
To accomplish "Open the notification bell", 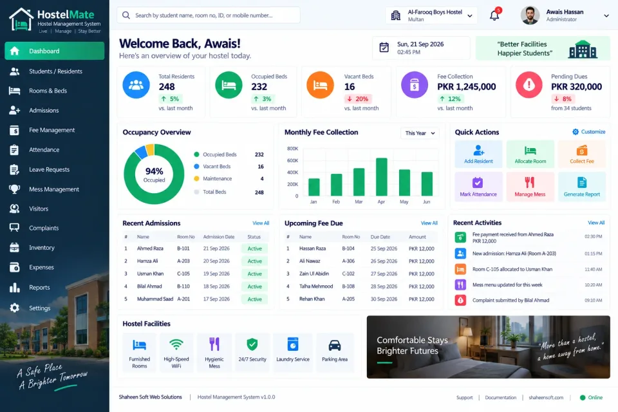I will 494,15.
